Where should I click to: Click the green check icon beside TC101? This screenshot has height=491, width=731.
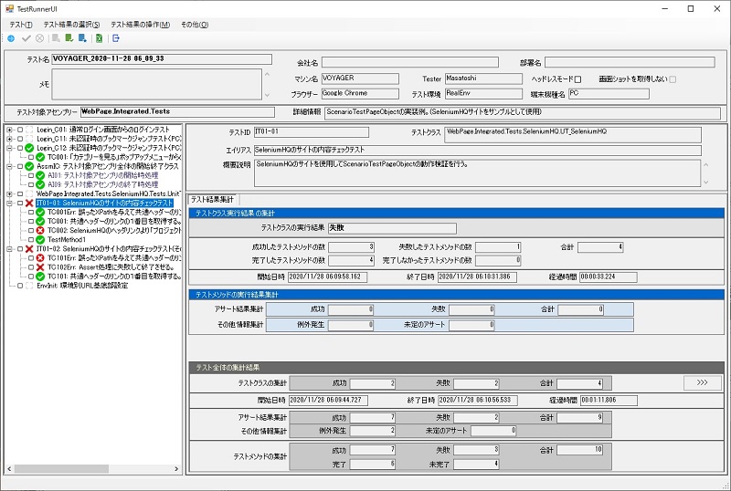[40, 277]
